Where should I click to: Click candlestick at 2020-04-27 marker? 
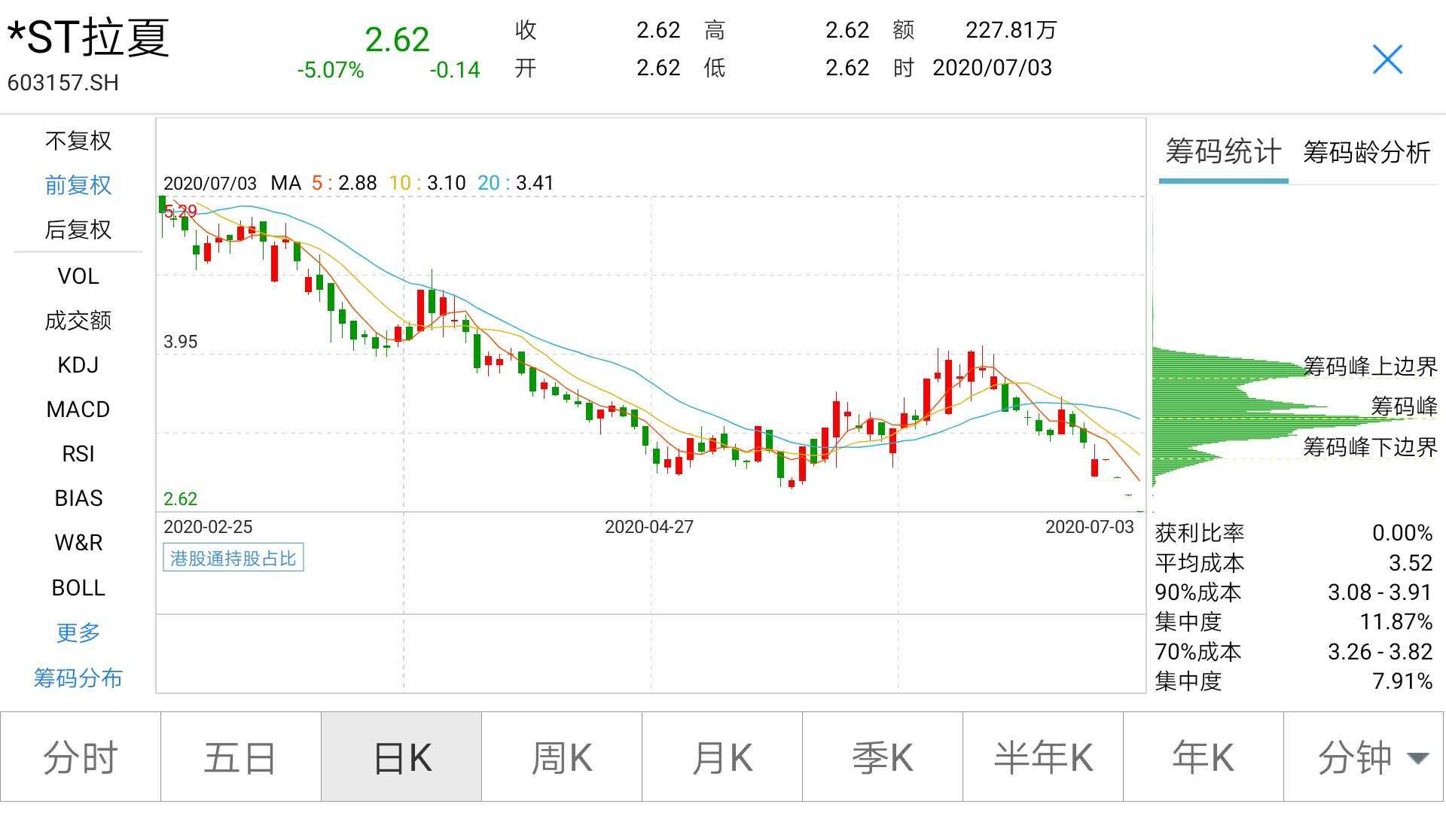[x=646, y=434]
